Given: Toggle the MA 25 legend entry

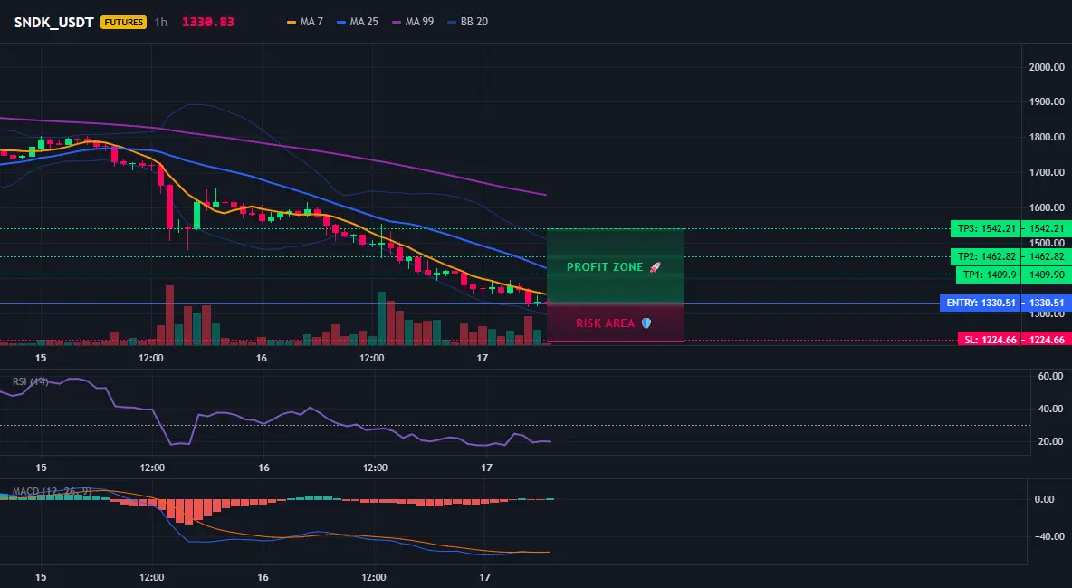Looking at the screenshot, I should coord(358,22).
